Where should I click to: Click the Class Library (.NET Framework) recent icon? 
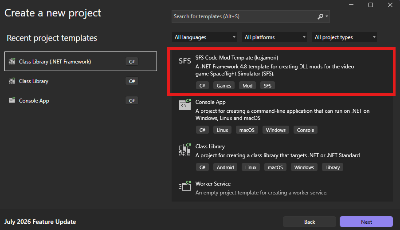[12, 61]
